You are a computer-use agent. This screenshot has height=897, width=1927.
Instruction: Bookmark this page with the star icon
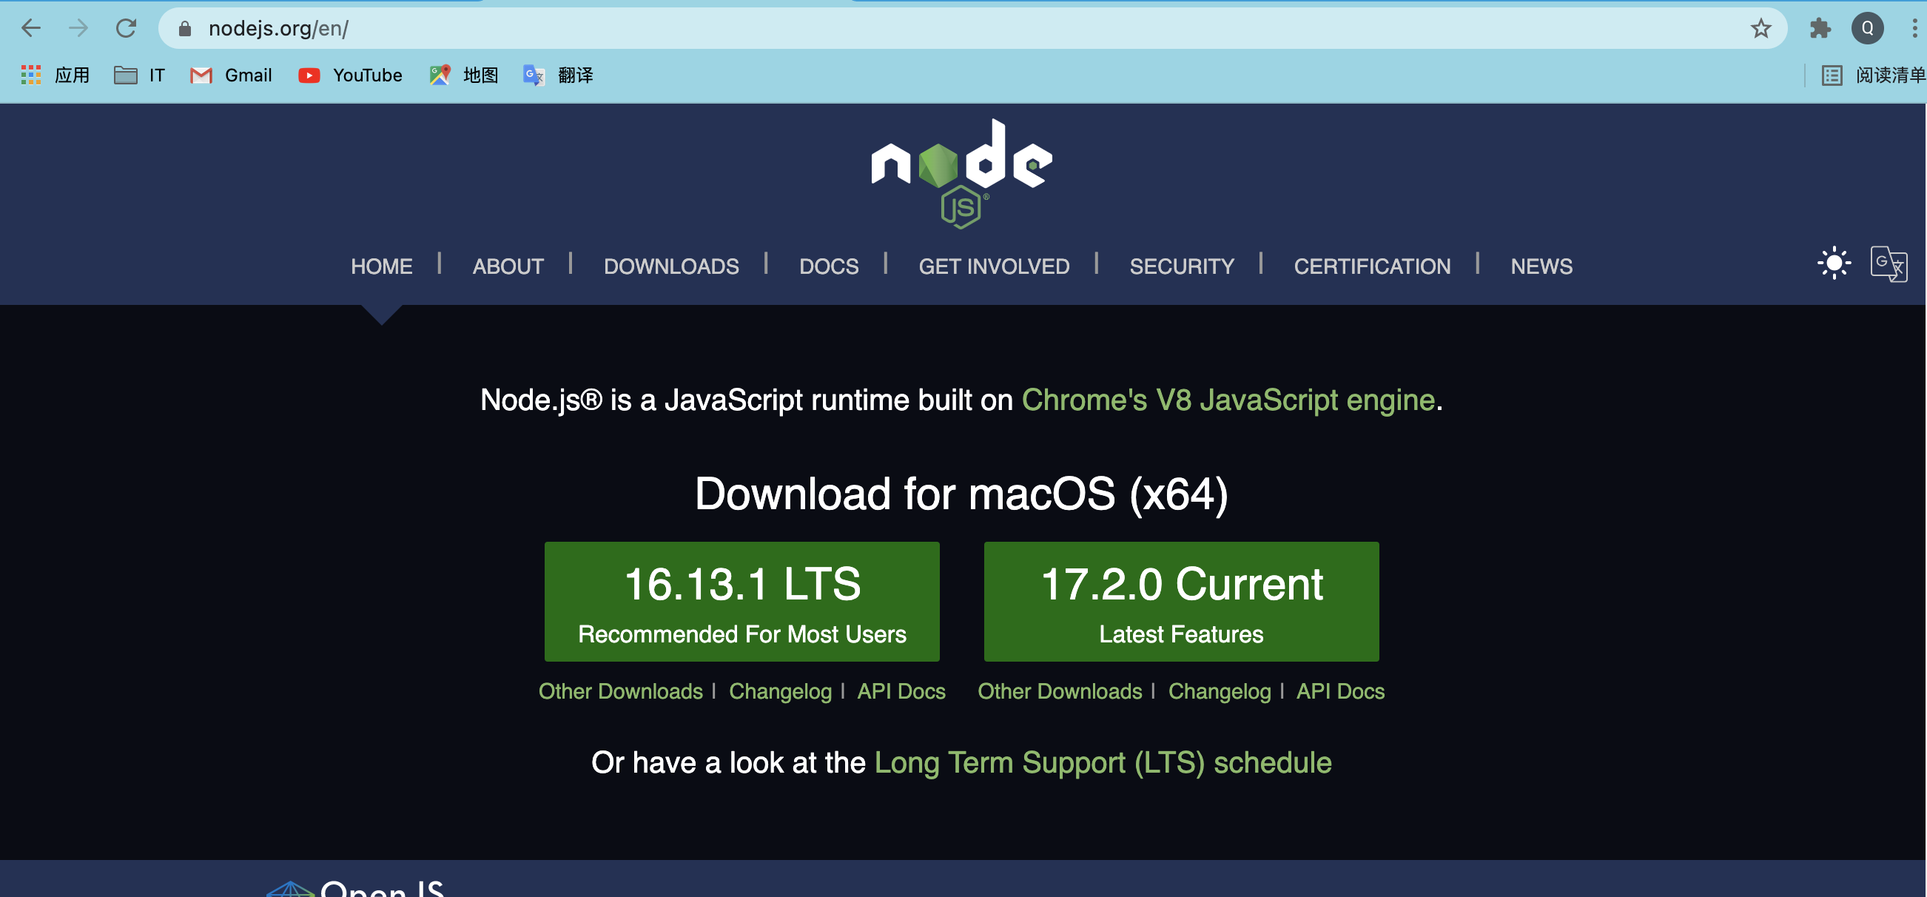click(x=1760, y=28)
